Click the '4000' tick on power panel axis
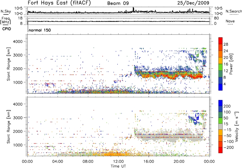Viewport: 242px width, 168px height. [x=18, y=42]
